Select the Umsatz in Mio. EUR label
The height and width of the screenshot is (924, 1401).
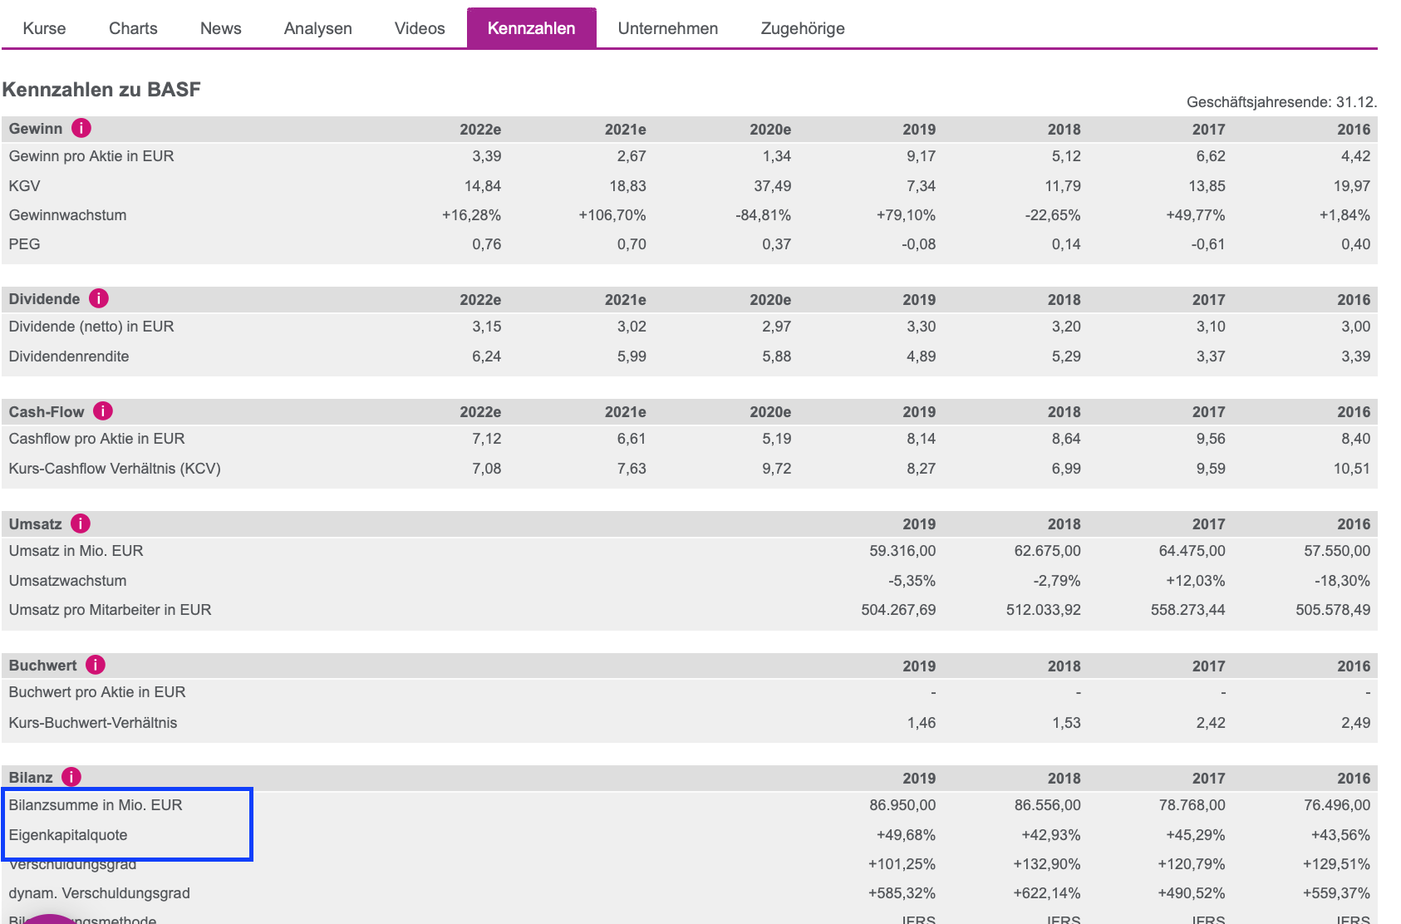(76, 551)
